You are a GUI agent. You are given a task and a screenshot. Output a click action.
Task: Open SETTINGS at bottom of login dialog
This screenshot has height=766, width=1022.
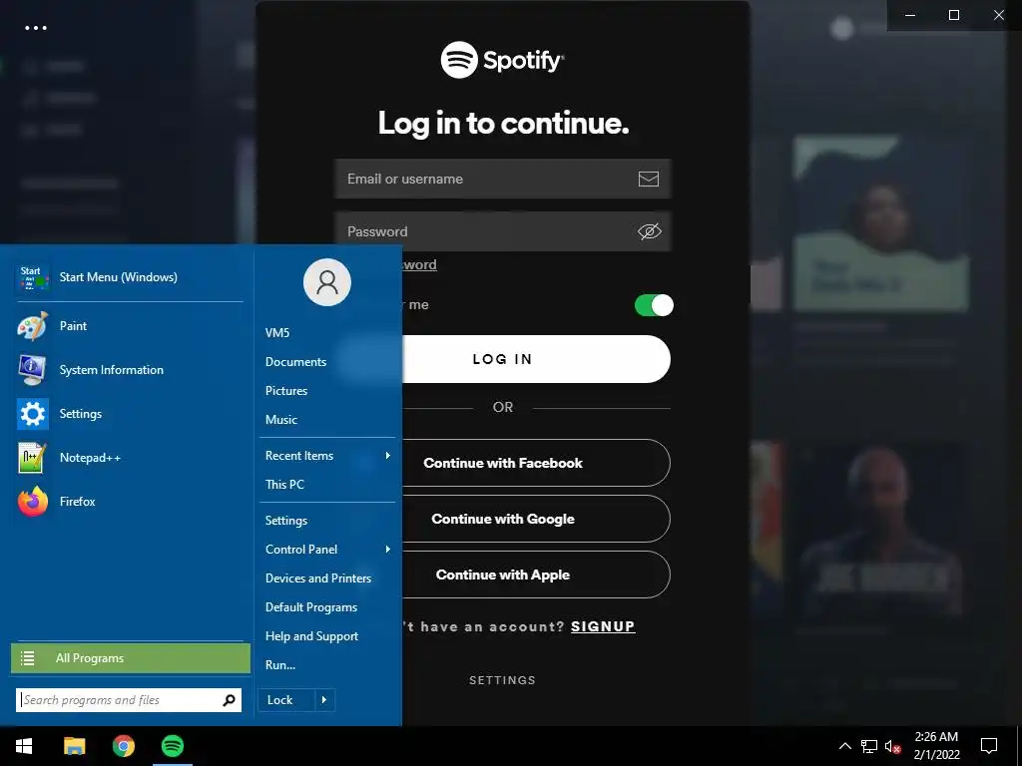[x=503, y=680]
